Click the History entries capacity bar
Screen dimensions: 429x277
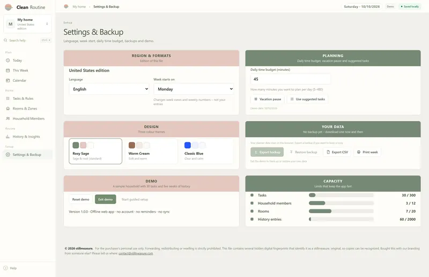tap(341, 219)
